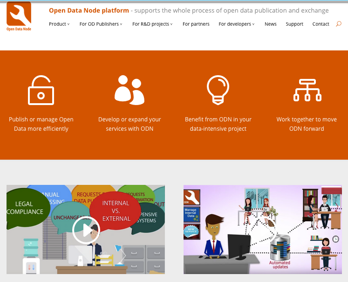Expand the For developers menu
Viewport: 348px width, 282px height.
click(x=237, y=24)
